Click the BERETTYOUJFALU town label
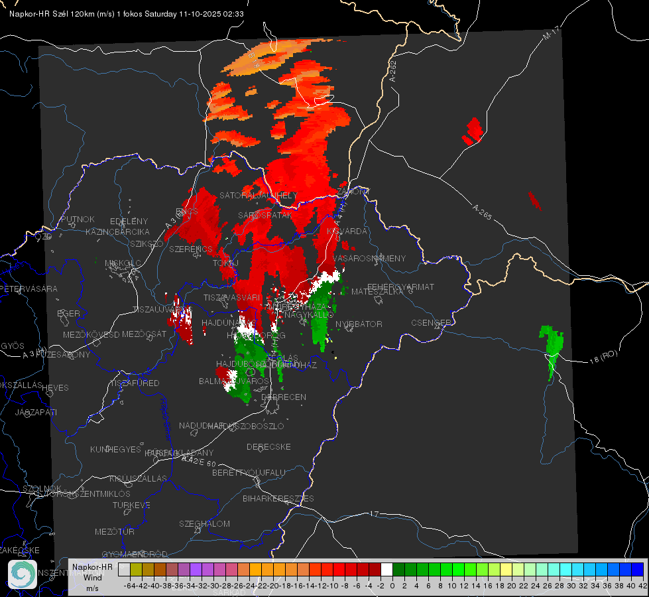This screenshot has height=597, width=649. (x=249, y=473)
